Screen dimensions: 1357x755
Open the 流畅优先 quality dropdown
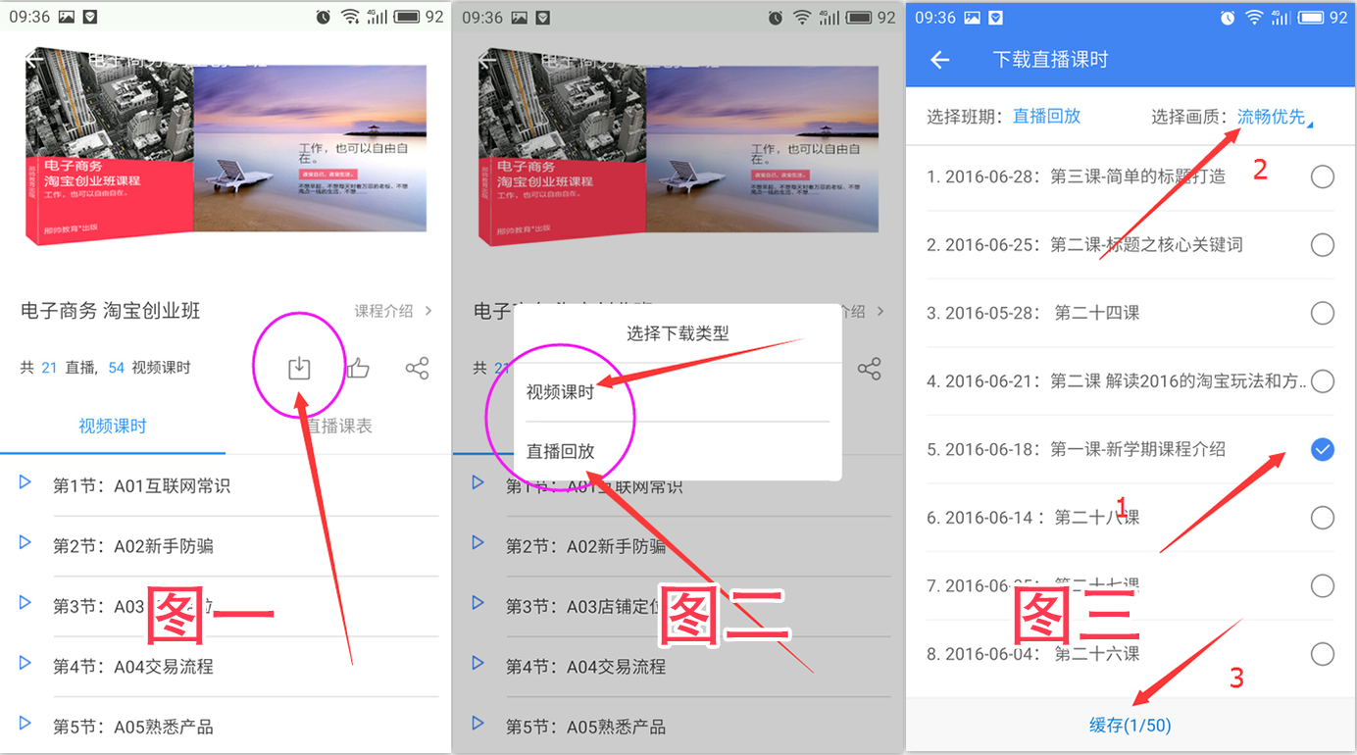click(1273, 117)
